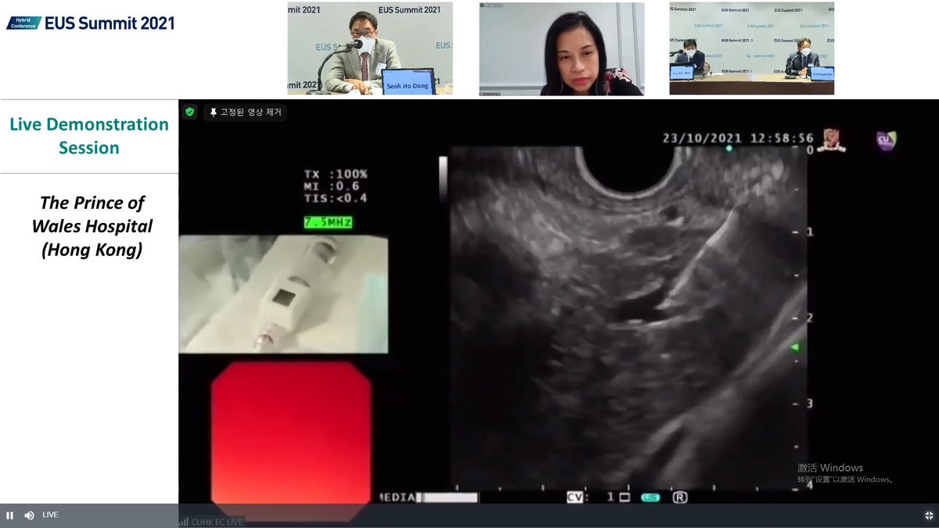Click the endoscope camera inset view

(x=283, y=294)
